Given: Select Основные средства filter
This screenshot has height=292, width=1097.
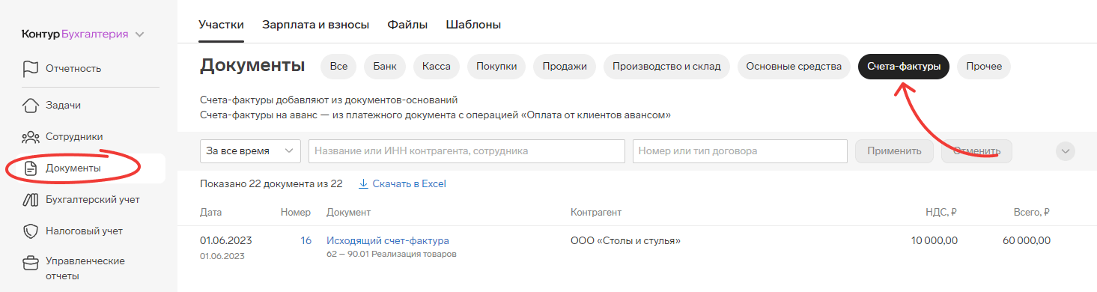Looking at the screenshot, I should (x=794, y=67).
